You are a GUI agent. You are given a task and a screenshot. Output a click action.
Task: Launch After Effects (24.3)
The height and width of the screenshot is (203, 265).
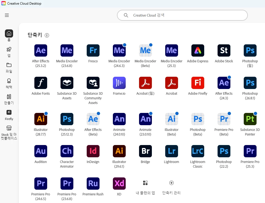pos(224,83)
